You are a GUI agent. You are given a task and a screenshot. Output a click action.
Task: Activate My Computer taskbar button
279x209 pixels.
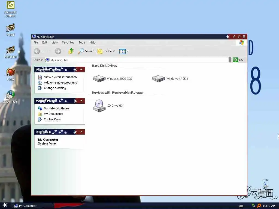[32, 206]
